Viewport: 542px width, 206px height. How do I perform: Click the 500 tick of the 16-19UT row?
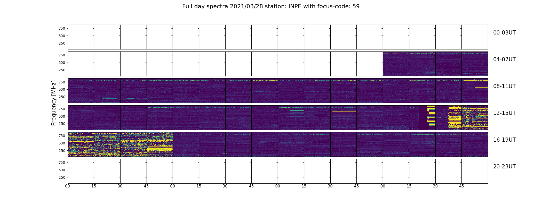click(x=62, y=143)
